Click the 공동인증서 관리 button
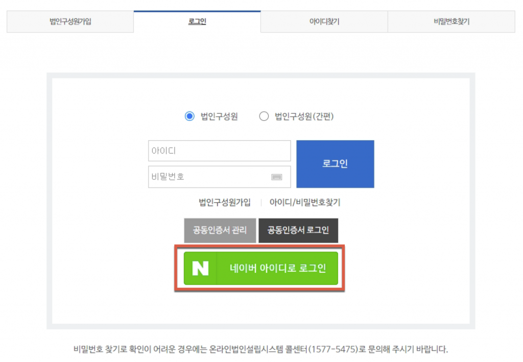 pos(220,230)
